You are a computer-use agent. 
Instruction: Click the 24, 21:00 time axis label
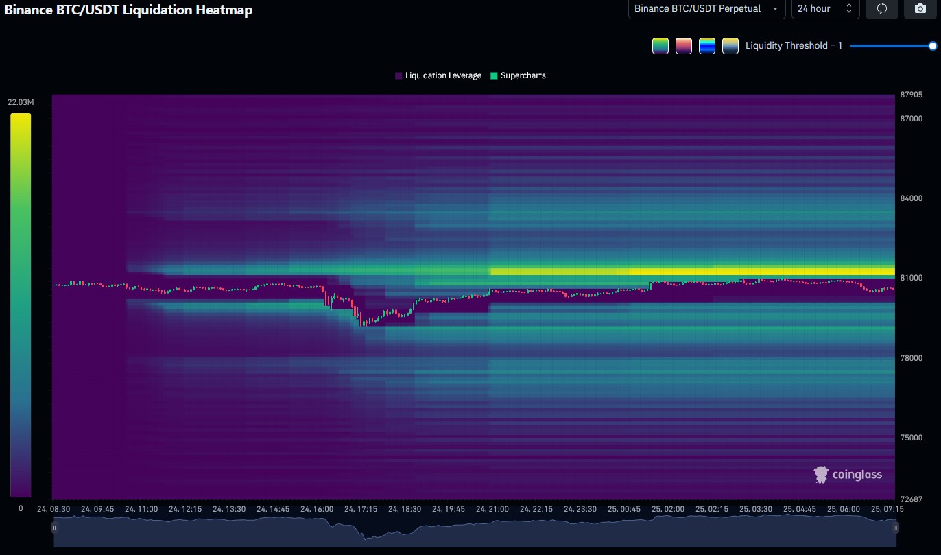click(x=492, y=509)
